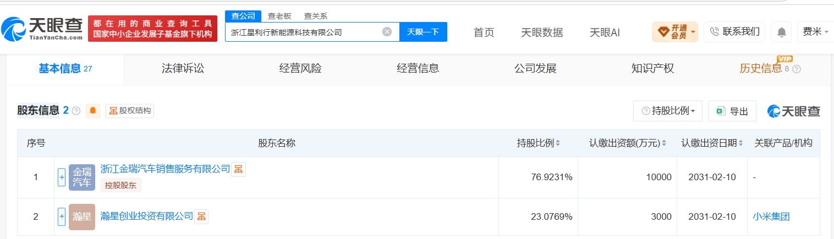Open equity structure icon for 浙江金瑞汽车销售服务有限公司
Viewport: 834px width, 239px height.
click(x=238, y=169)
